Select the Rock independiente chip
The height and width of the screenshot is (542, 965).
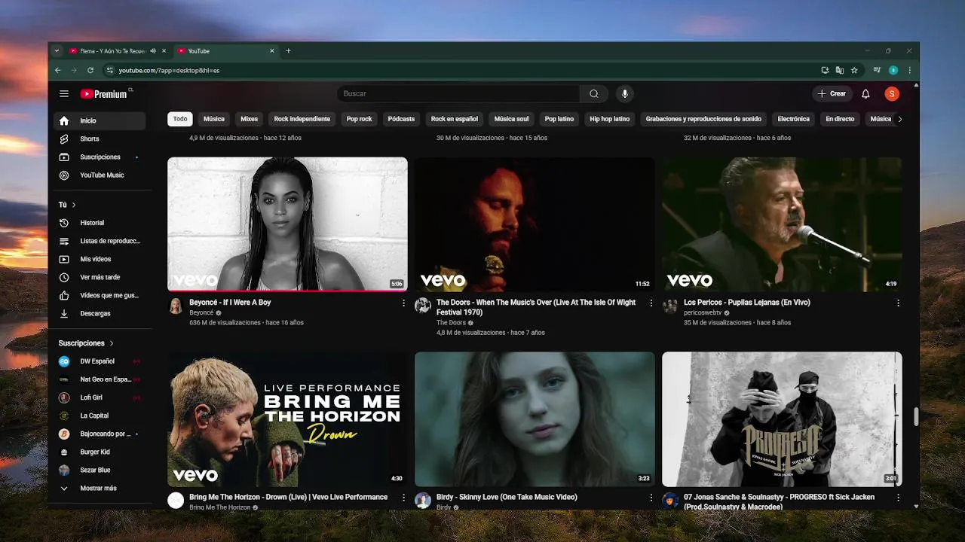[x=302, y=119]
